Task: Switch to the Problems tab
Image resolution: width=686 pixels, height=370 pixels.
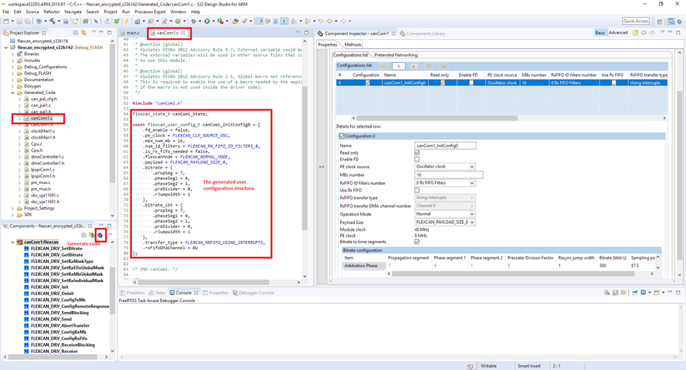Action: (x=133, y=292)
